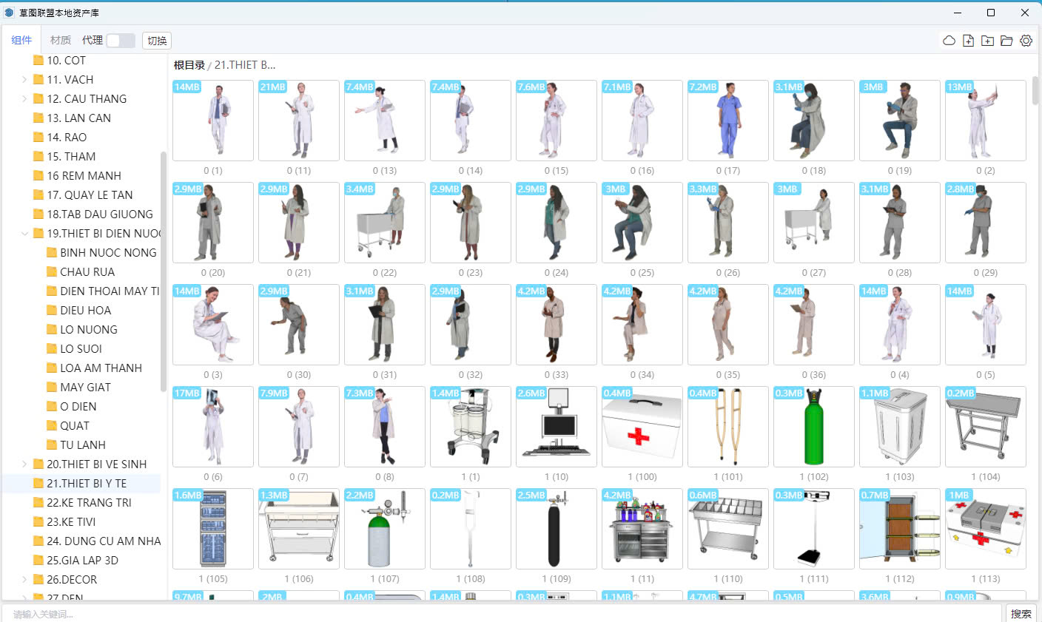Screen dimensions: 1042x622
Task: Toggle the 代理 proxy switch
Action: pos(120,41)
